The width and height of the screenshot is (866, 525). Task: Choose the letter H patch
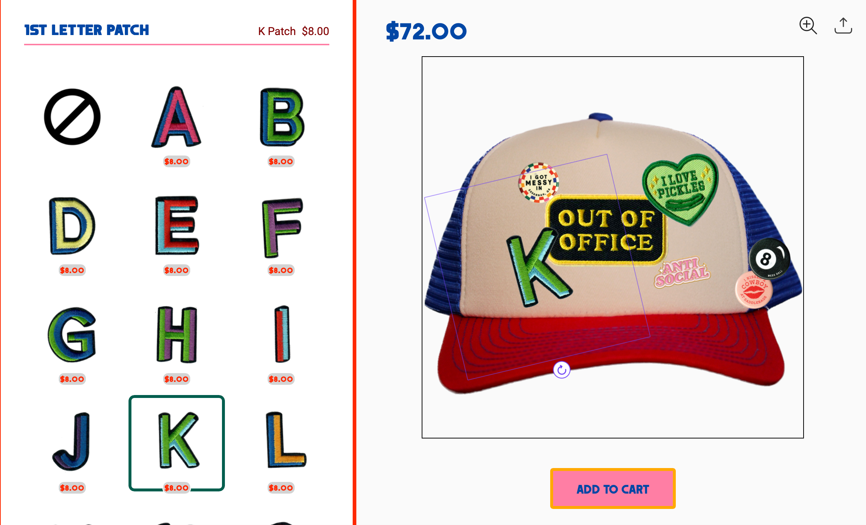[177, 334]
